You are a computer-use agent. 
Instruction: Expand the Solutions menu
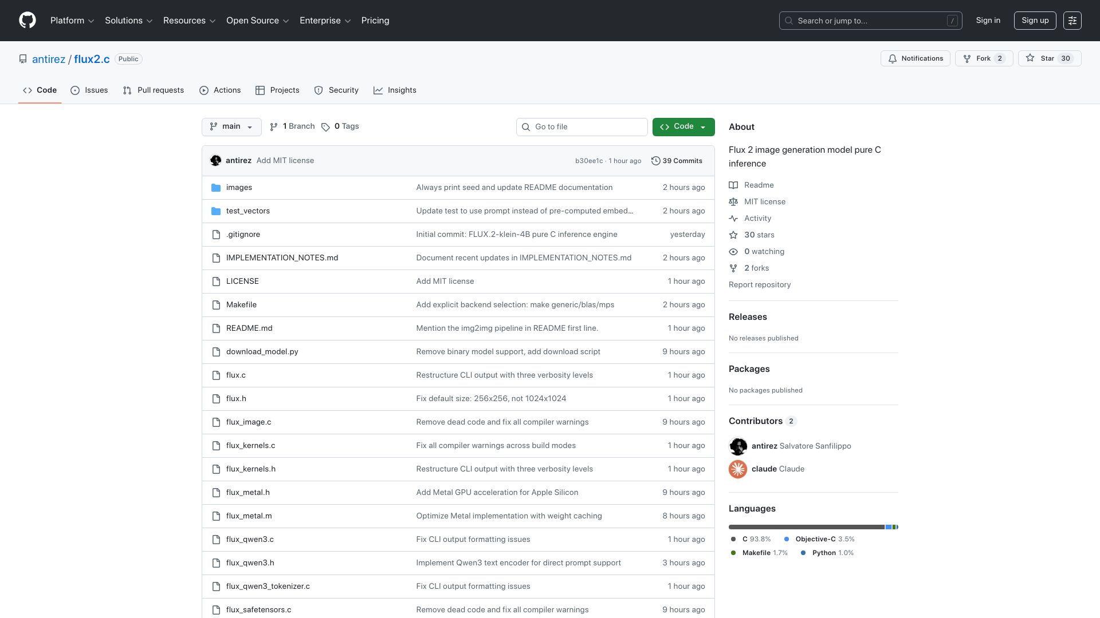click(129, 21)
